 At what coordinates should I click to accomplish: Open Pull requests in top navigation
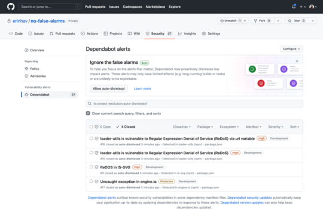tap(95, 7)
